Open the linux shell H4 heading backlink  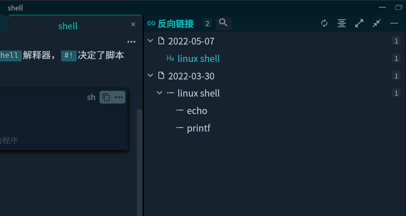point(198,58)
